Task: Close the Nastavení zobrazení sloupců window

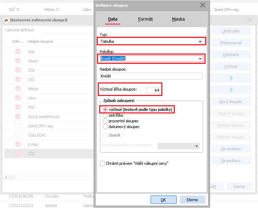Action: pos(249,20)
